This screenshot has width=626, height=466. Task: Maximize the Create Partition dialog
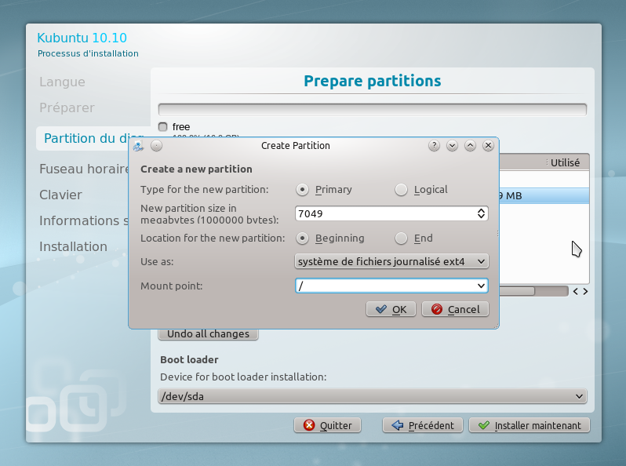470,146
